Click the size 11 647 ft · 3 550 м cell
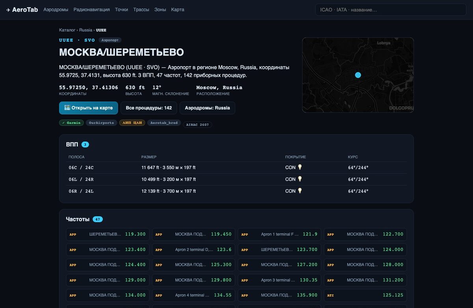This screenshot has height=308, width=473. coord(168,168)
